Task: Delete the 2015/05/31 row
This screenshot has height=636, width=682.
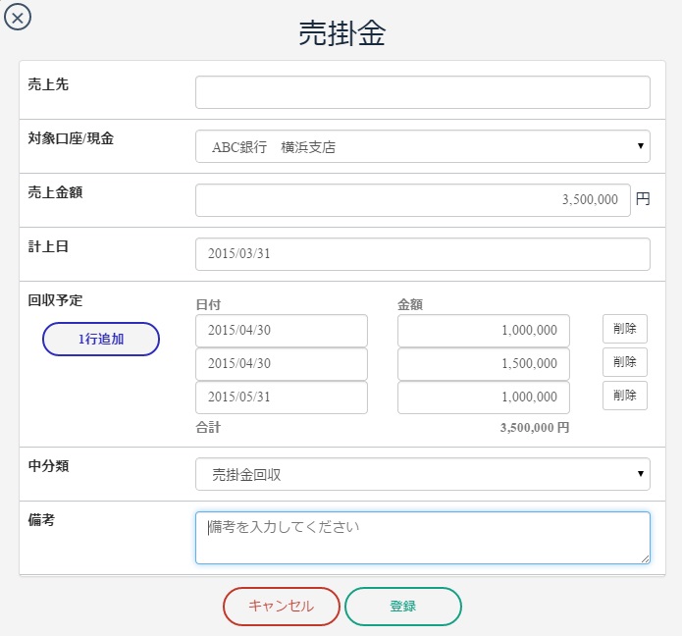Action: click(x=624, y=396)
